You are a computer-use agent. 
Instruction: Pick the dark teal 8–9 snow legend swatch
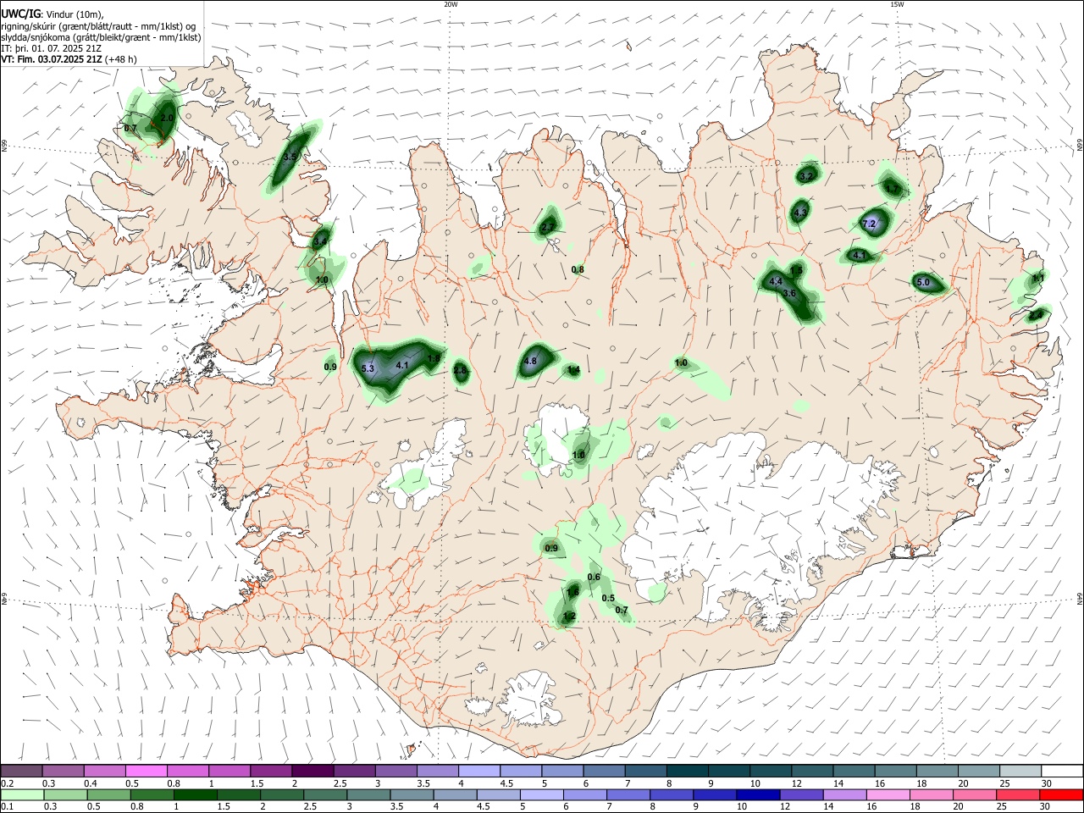[x=687, y=771]
